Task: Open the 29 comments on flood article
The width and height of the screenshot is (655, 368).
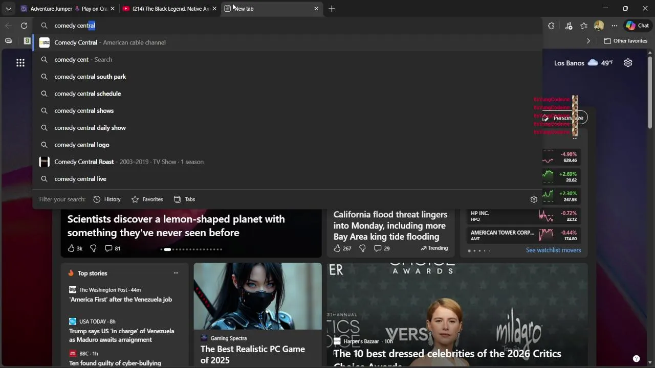Action: (382, 248)
